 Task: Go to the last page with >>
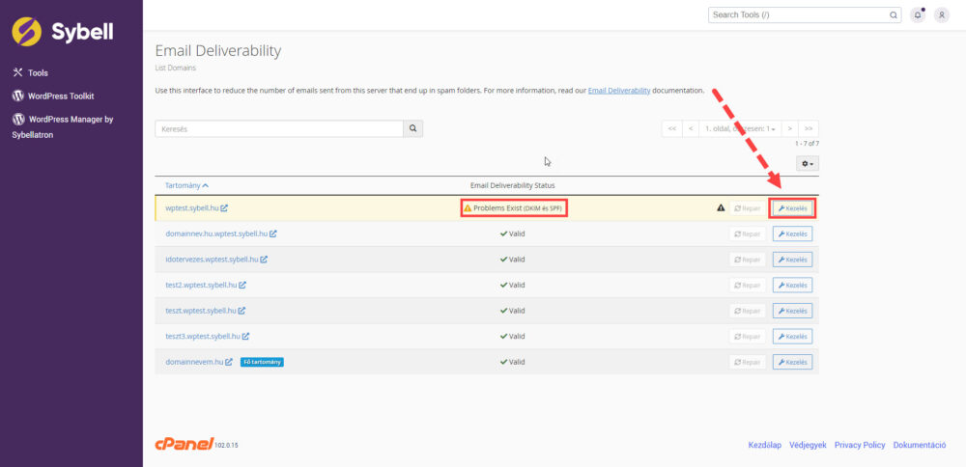(x=809, y=128)
